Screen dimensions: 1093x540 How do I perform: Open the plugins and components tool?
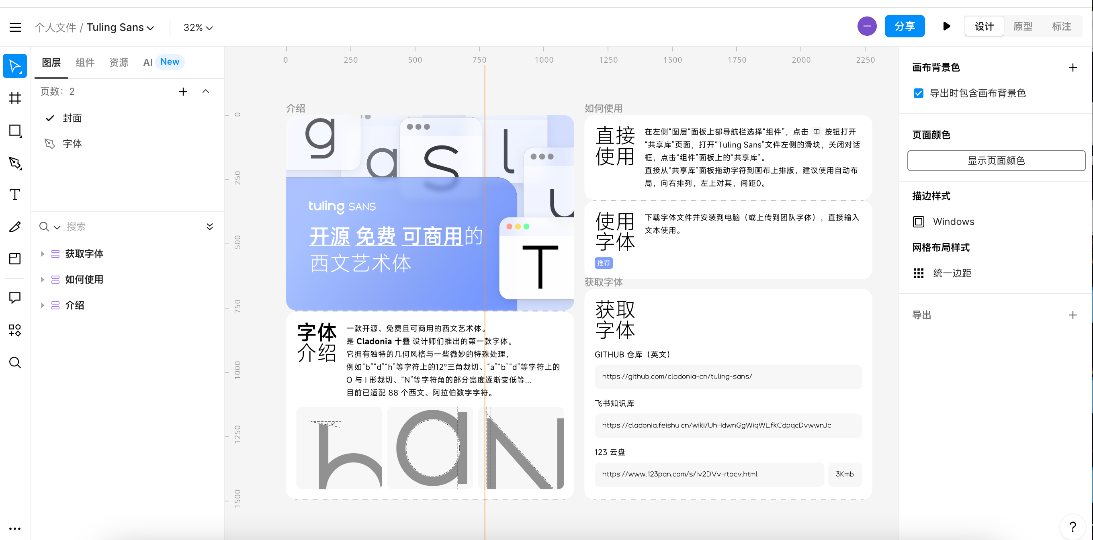15,330
